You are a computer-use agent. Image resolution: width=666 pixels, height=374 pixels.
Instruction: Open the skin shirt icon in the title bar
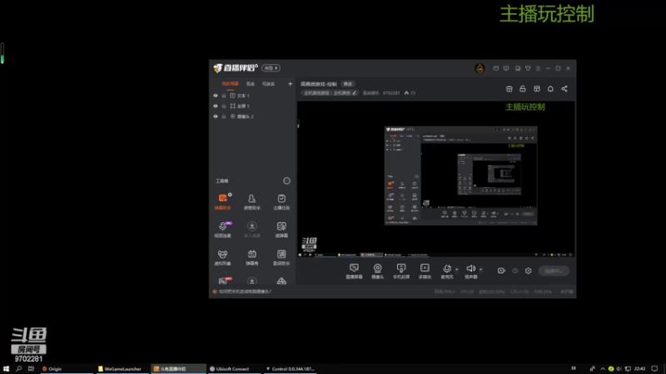point(528,68)
